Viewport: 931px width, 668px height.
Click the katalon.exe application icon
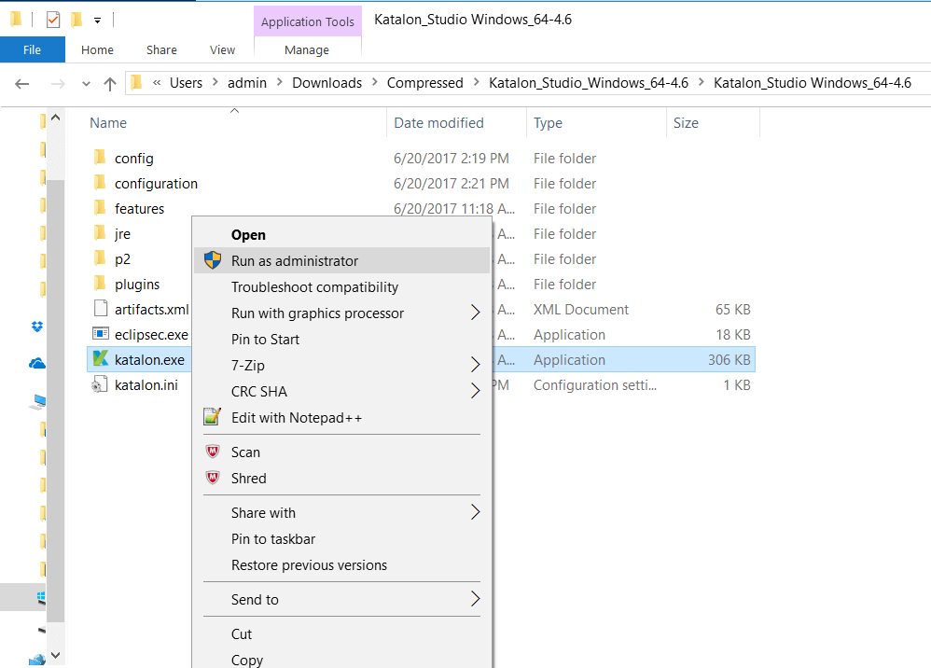(101, 358)
